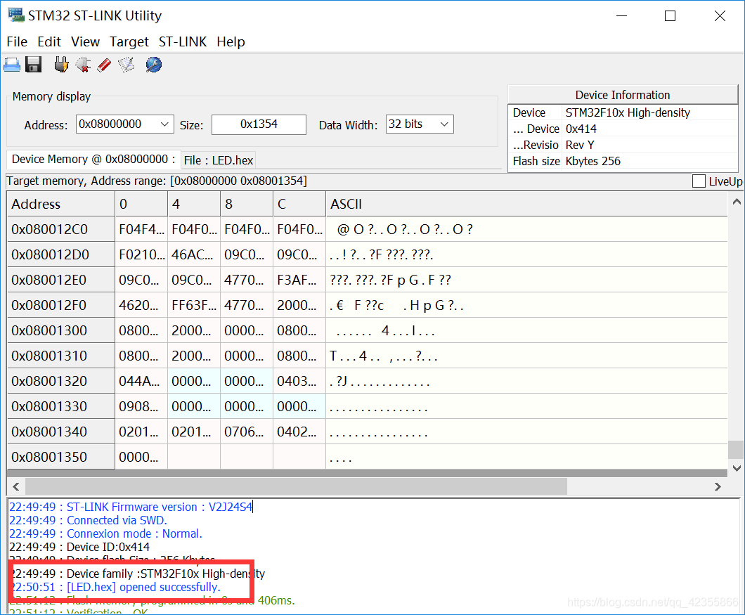The height and width of the screenshot is (615, 745).
Task: Click the Flash size value Kbytes 256
Action: coord(592,161)
